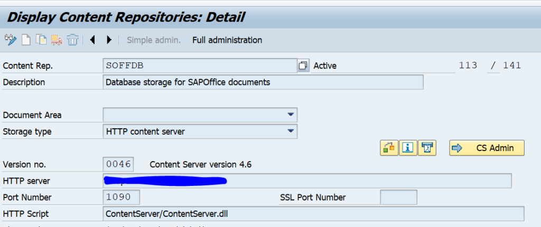Viewport: 541px width, 227px height.
Task: Click the Content Rep. field containing SOFFDB
Action: point(200,65)
